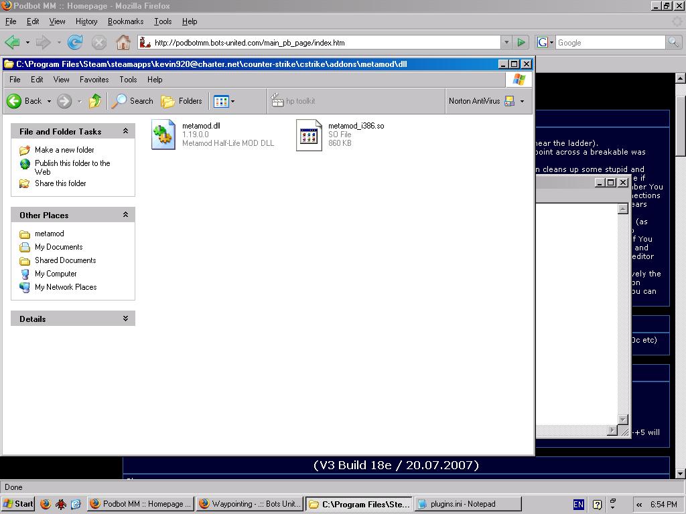Open Explorer File menu
The height and width of the screenshot is (514, 686).
coord(15,80)
